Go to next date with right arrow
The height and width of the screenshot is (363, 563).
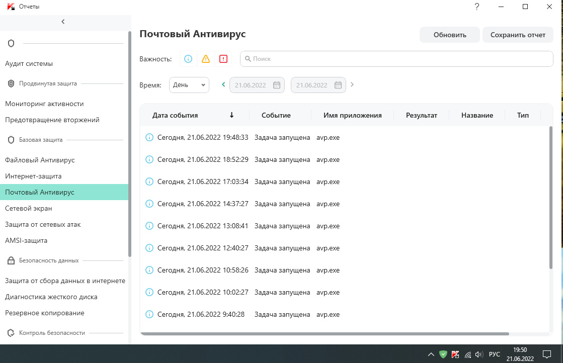[x=352, y=84]
